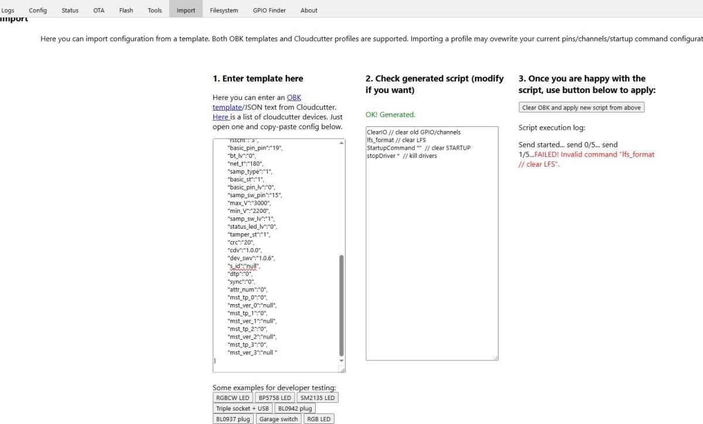Click the "ClearIO // clear old GPIO/channels" line
Image resolution: width=703 pixels, height=424 pixels.
click(x=414, y=132)
